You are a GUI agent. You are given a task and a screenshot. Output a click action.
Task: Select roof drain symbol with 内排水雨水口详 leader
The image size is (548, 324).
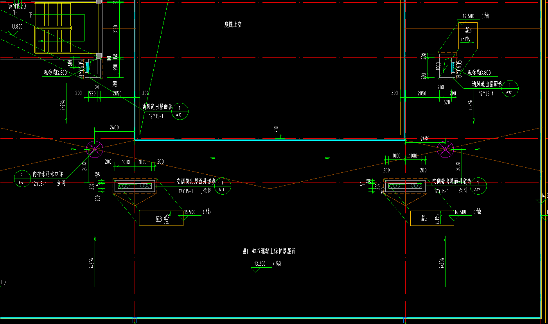94,149
